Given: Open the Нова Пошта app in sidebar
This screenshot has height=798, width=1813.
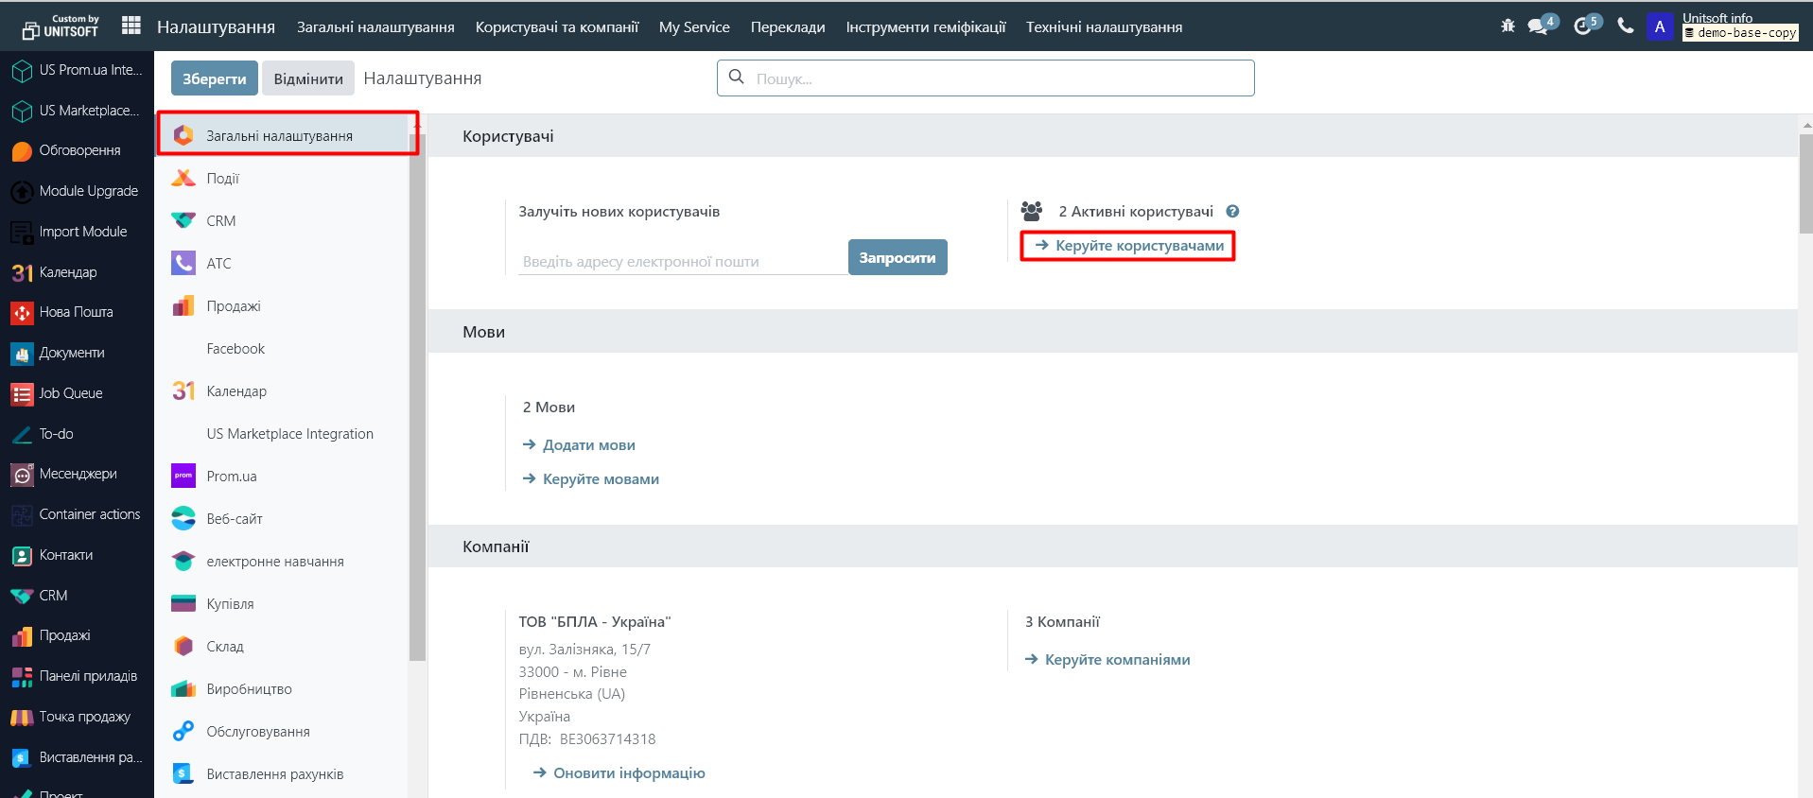Looking at the screenshot, I should [x=76, y=312].
